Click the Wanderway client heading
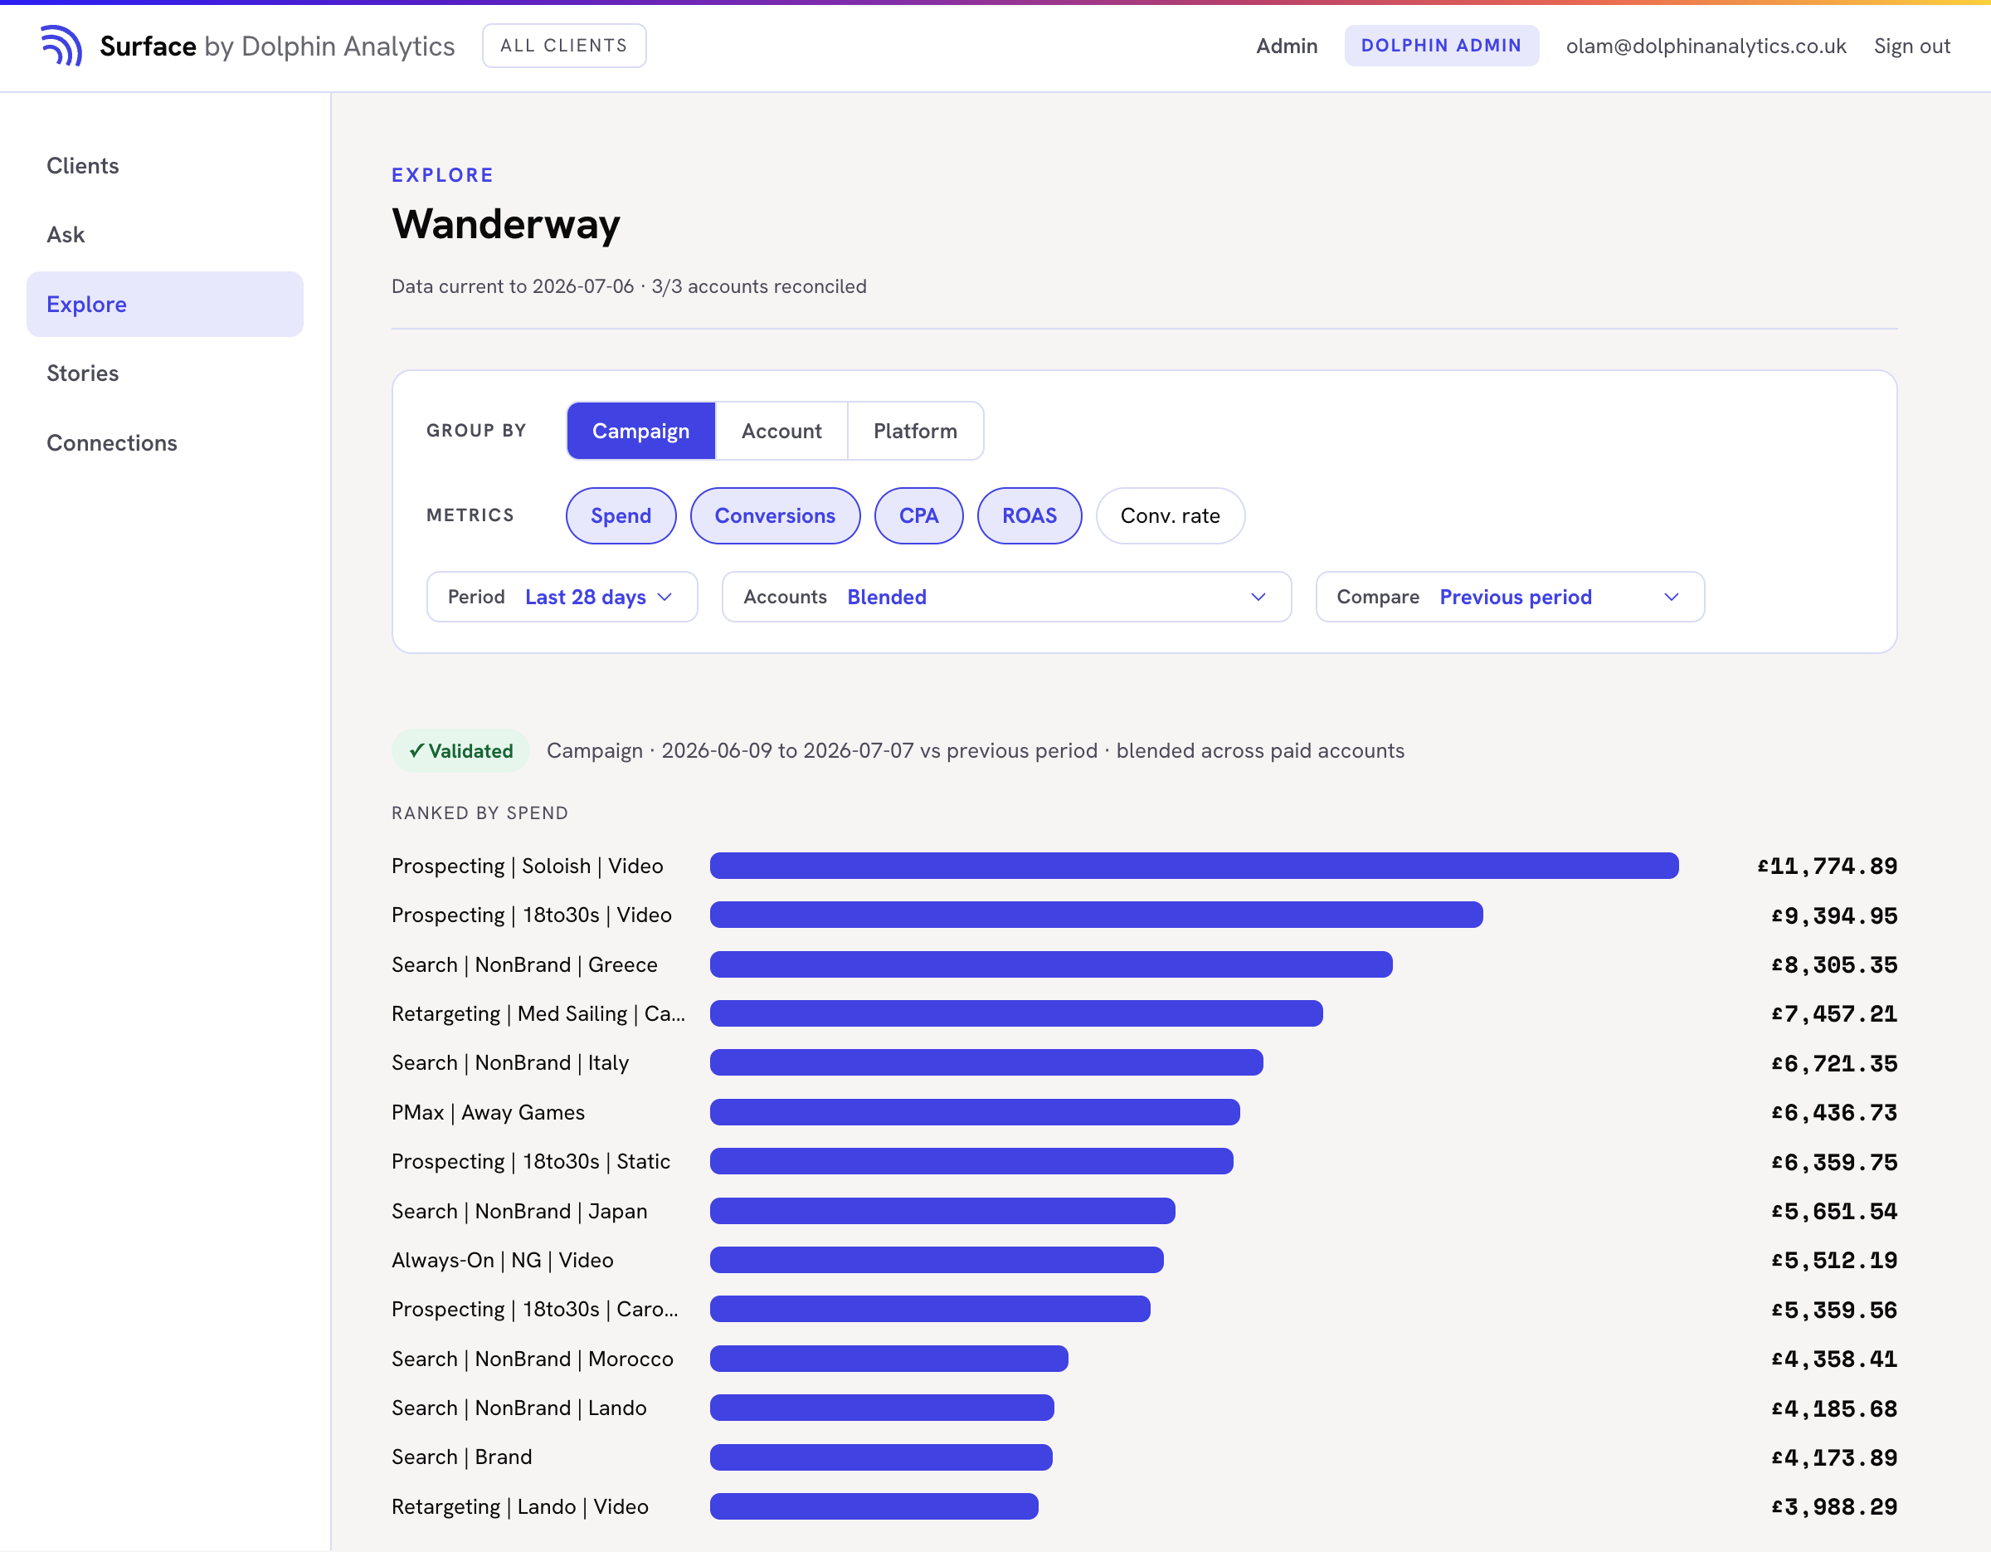This screenshot has height=1552, width=1991. coord(506,223)
